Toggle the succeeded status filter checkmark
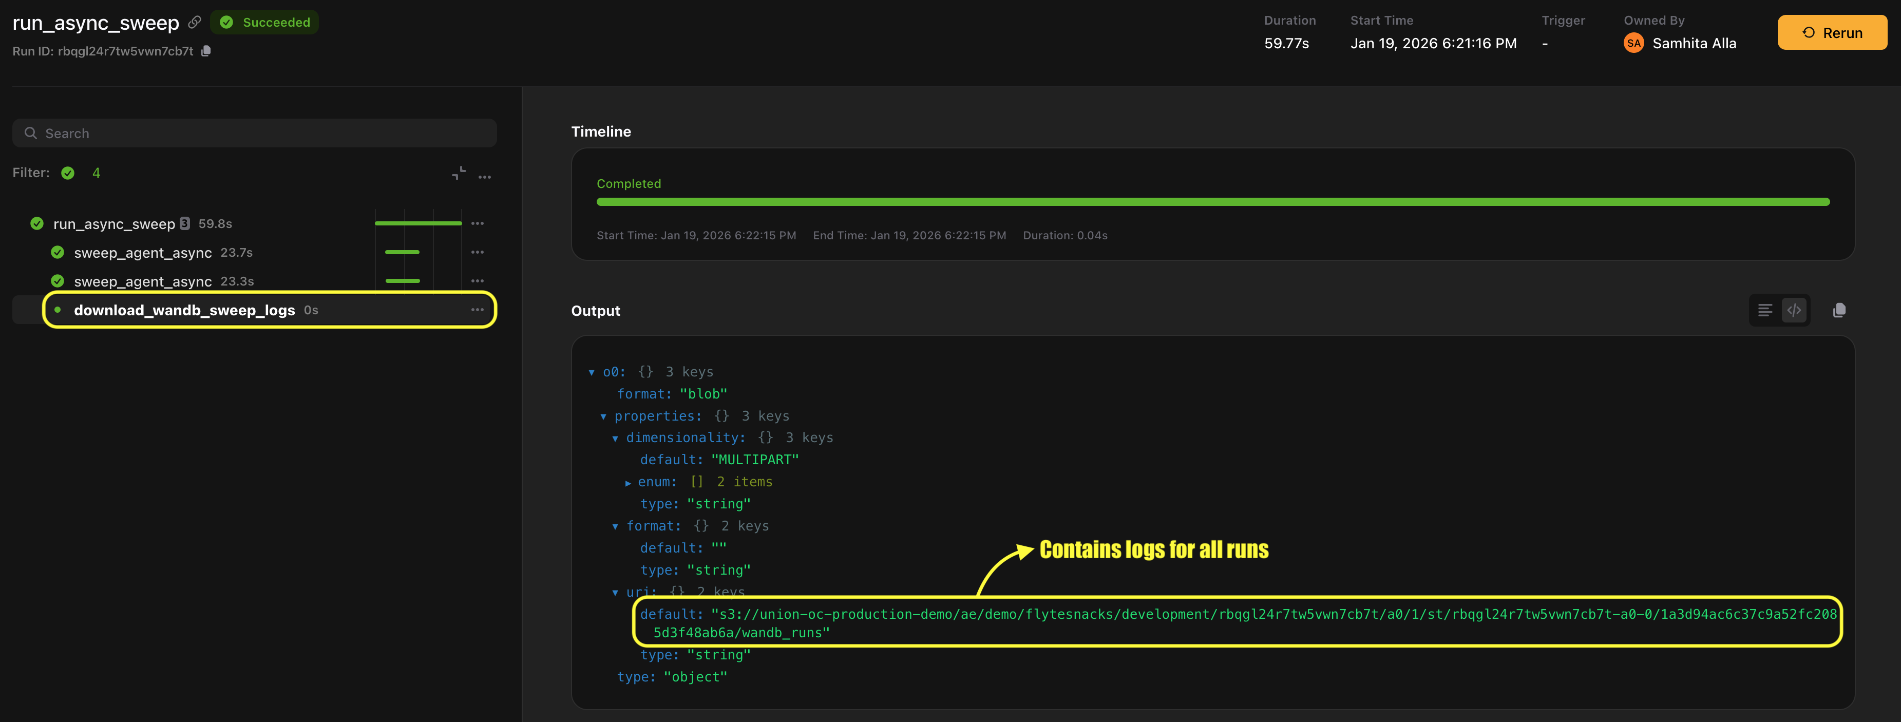The width and height of the screenshot is (1901, 722). [68, 173]
